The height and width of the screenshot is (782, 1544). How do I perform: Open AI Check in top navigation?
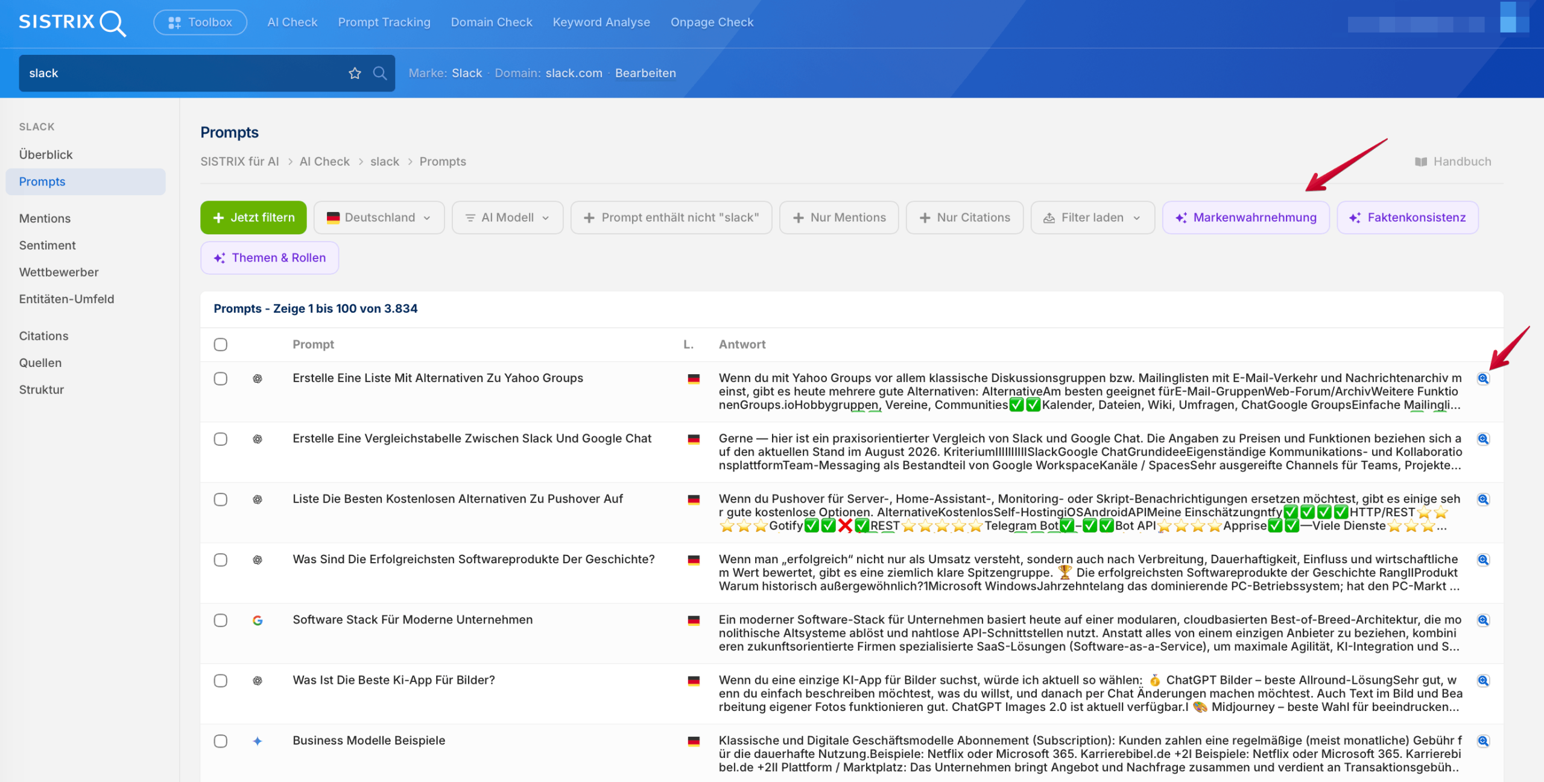293,22
